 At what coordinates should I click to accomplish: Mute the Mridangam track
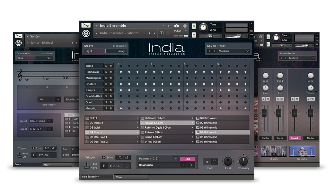click(111, 78)
